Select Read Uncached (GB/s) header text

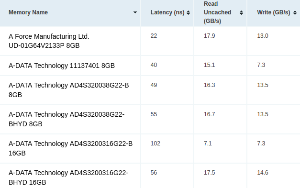click(218, 12)
